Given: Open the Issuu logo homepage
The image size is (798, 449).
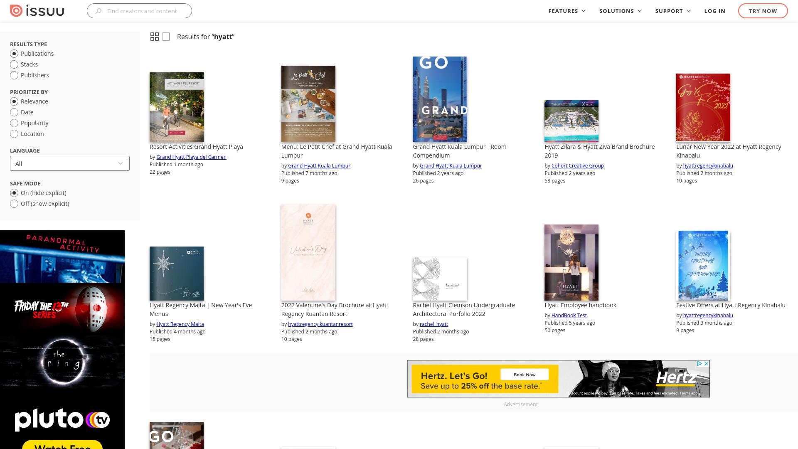Looking at the screenshot, I should (37, 11).
